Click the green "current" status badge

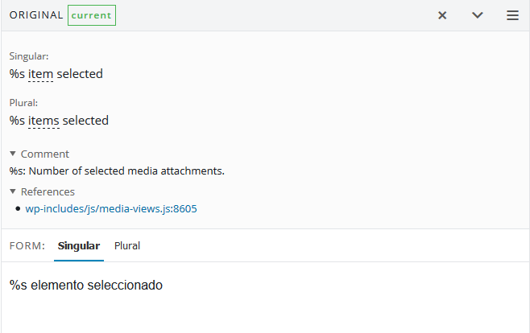coord(92,15)
